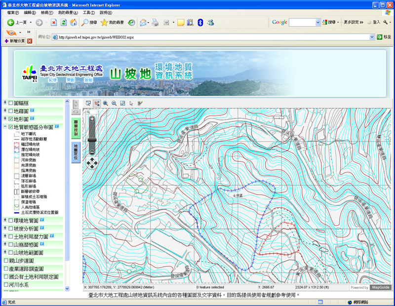Click the green 圖層控制 side button
The image size is (395, 306).
tap(76, 128)
